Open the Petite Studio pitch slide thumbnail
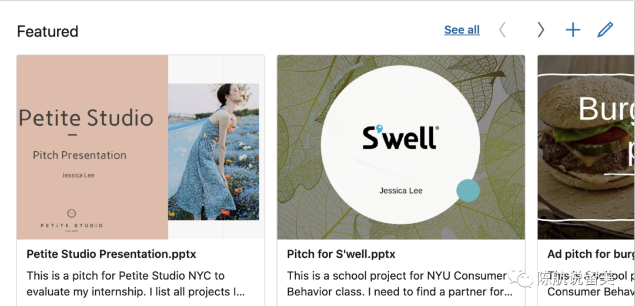 tap(92, 147)
